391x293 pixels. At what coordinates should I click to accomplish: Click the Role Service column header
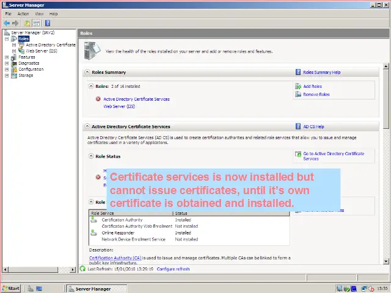[x=131, y=213]
